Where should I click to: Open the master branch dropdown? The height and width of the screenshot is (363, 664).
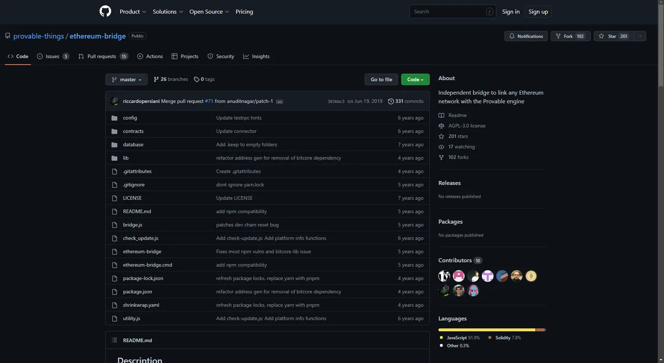click(x=127, y=79)
